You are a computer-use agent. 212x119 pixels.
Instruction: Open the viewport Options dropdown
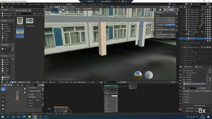[x=174, y=7]
